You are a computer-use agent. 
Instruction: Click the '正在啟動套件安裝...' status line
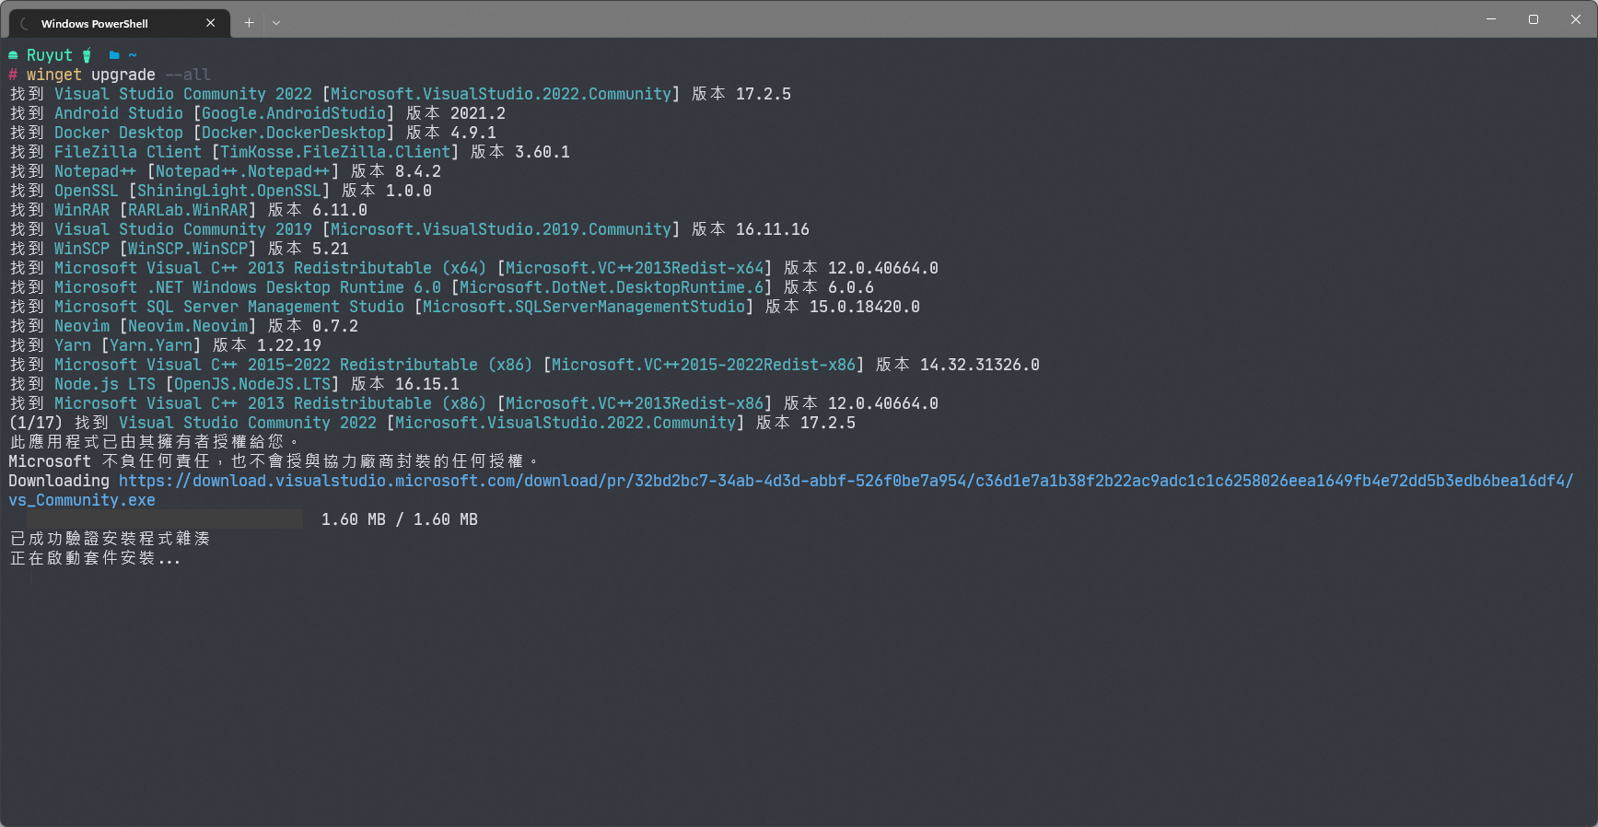pos(95,558)
